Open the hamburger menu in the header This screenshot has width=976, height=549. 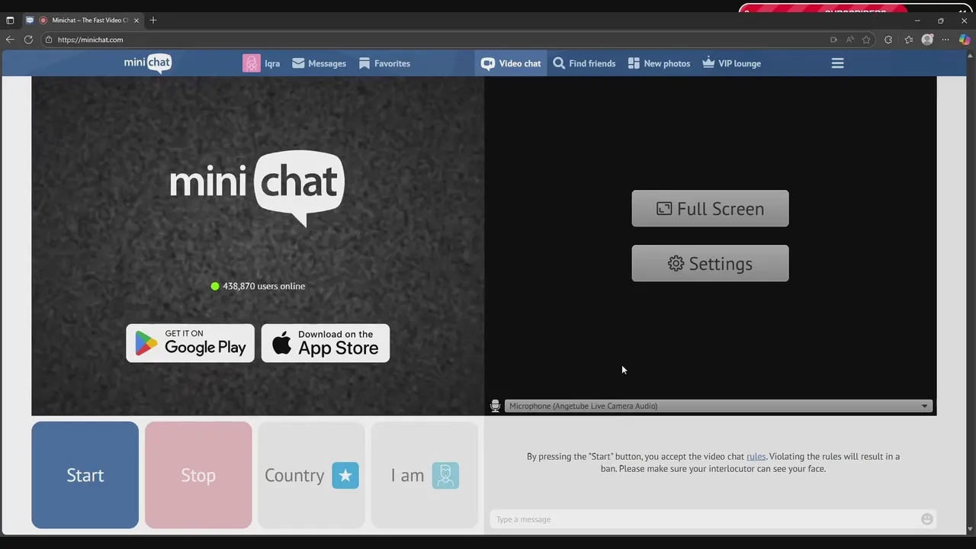pos(837,63)
